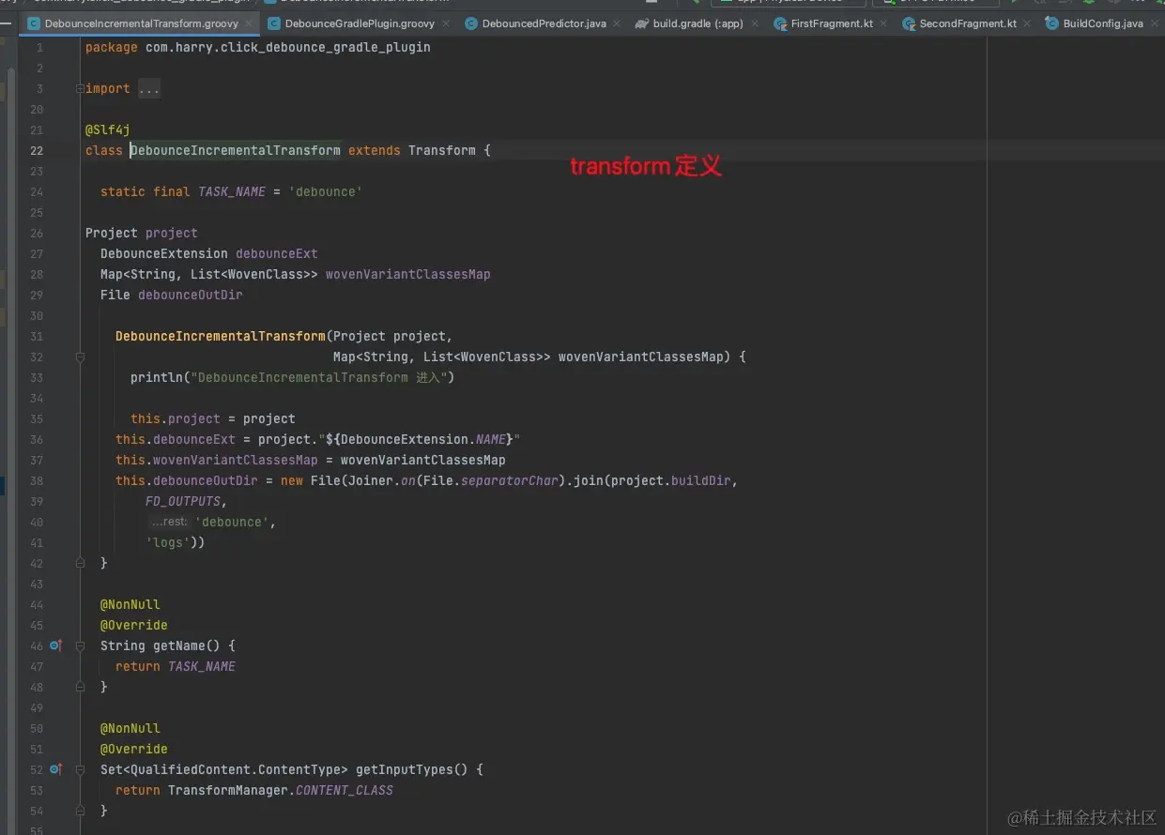This screenshot has width=1165, height=835.
Task: Click the override gutter icon beside getName()
Action: tap(55, 645)
